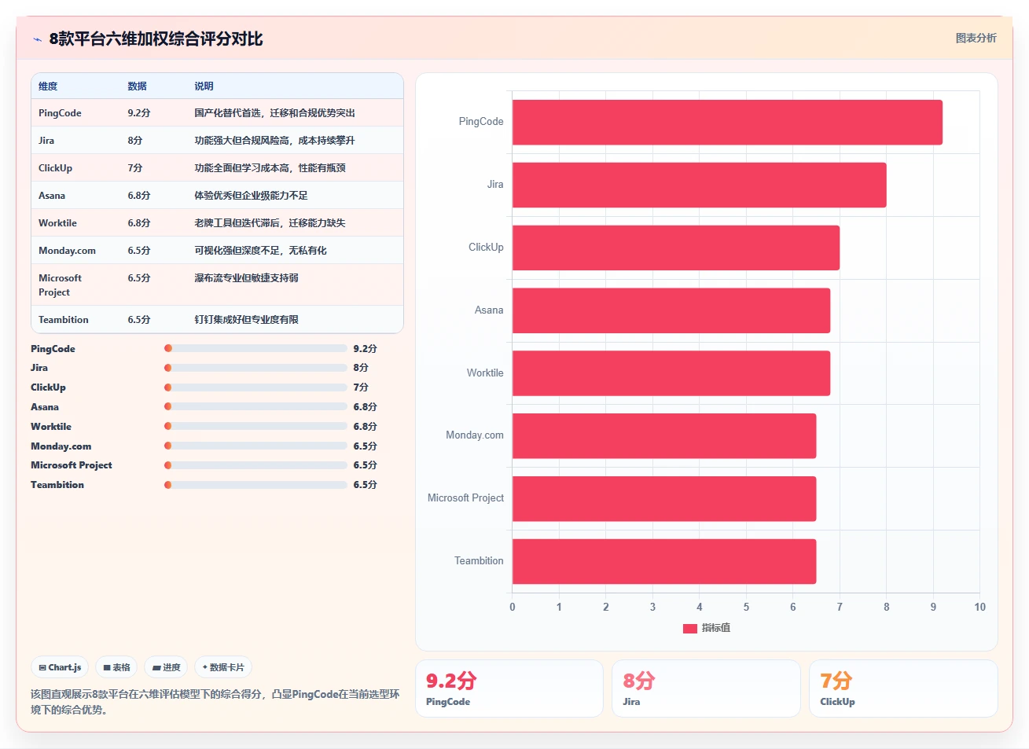Click the Monday.com progress bar

(255, 446)
